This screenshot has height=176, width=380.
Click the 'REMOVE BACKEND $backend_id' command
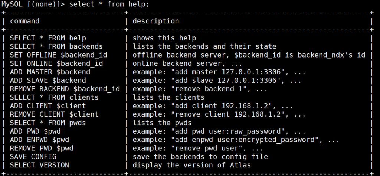(60, 89)
